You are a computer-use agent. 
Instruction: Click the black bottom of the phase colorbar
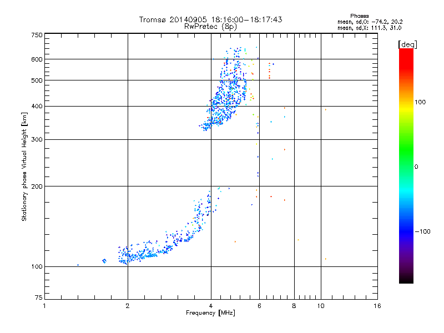(406, 279)
